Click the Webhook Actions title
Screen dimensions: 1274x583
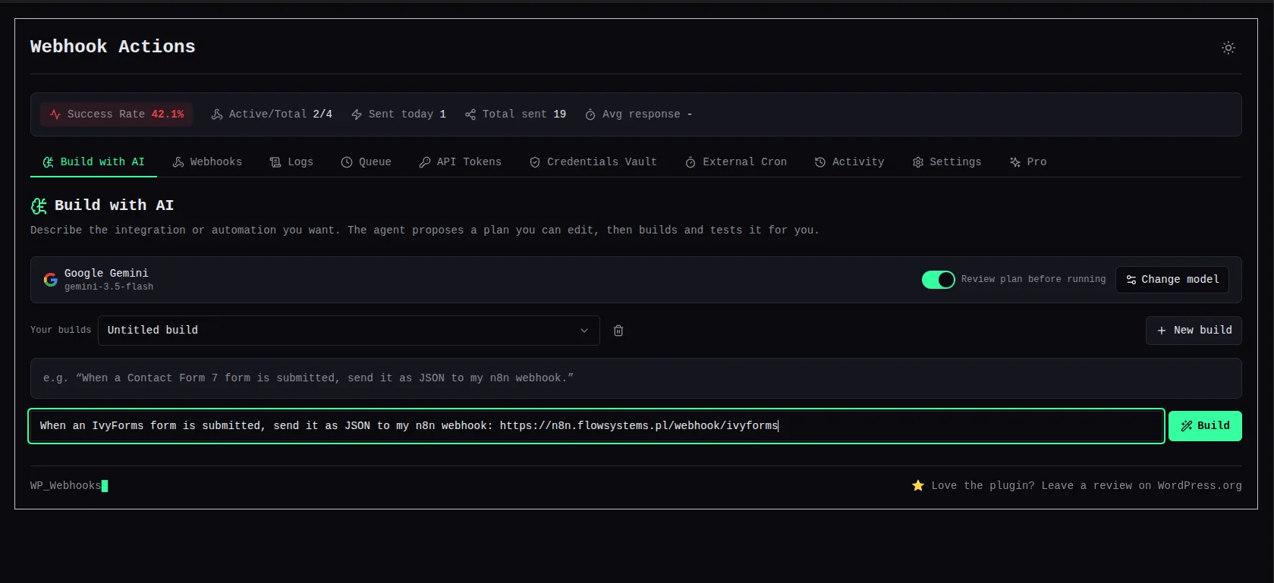(113, 47)
